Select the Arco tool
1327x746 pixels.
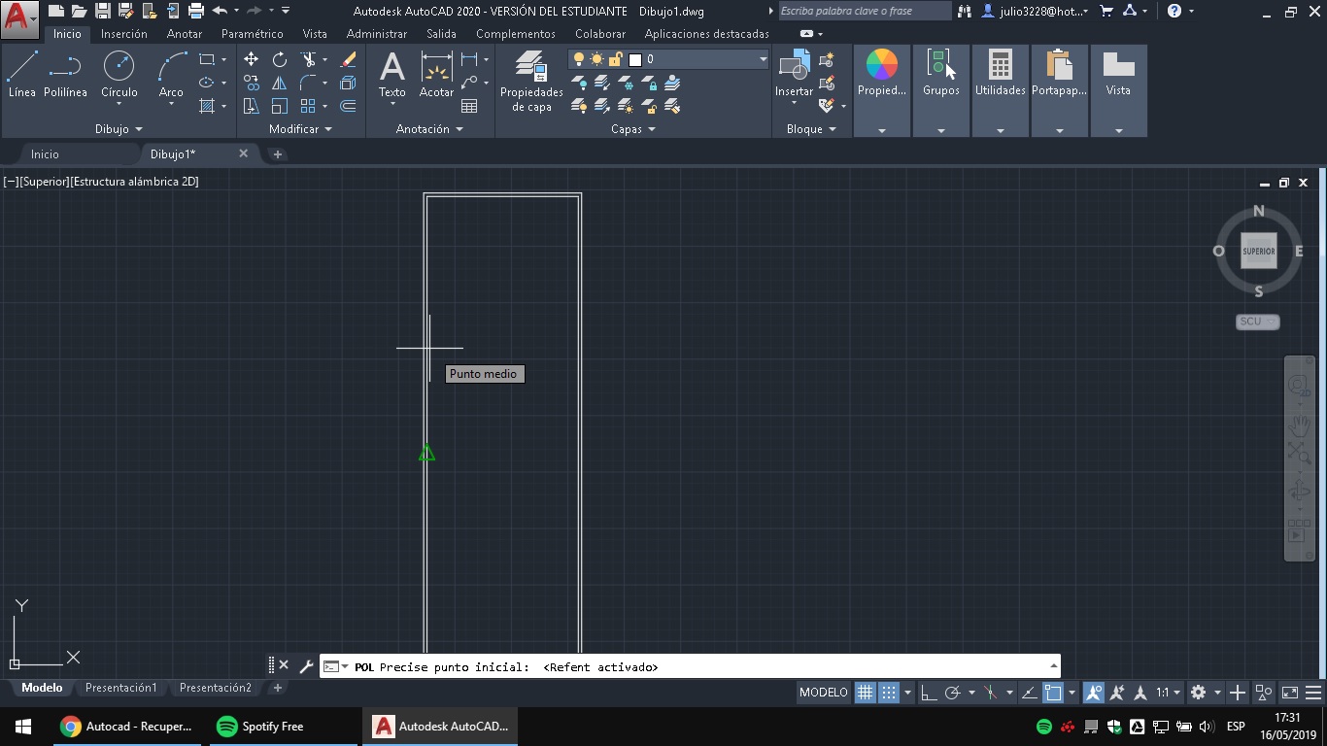[171, 74]
